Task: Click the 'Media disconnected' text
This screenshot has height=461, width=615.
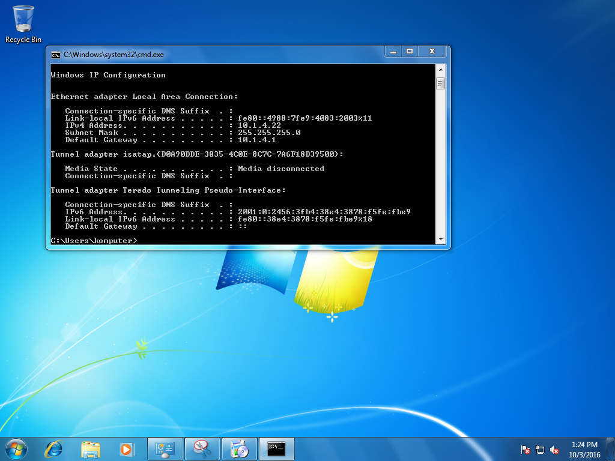Action: click(281, 169)
